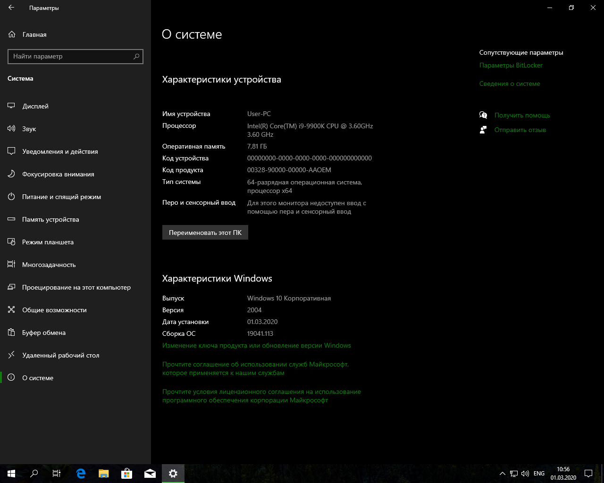Click the product code 00328-90000-00000-AAOEM
Screen dimensions: 604x483
[289, 170]
